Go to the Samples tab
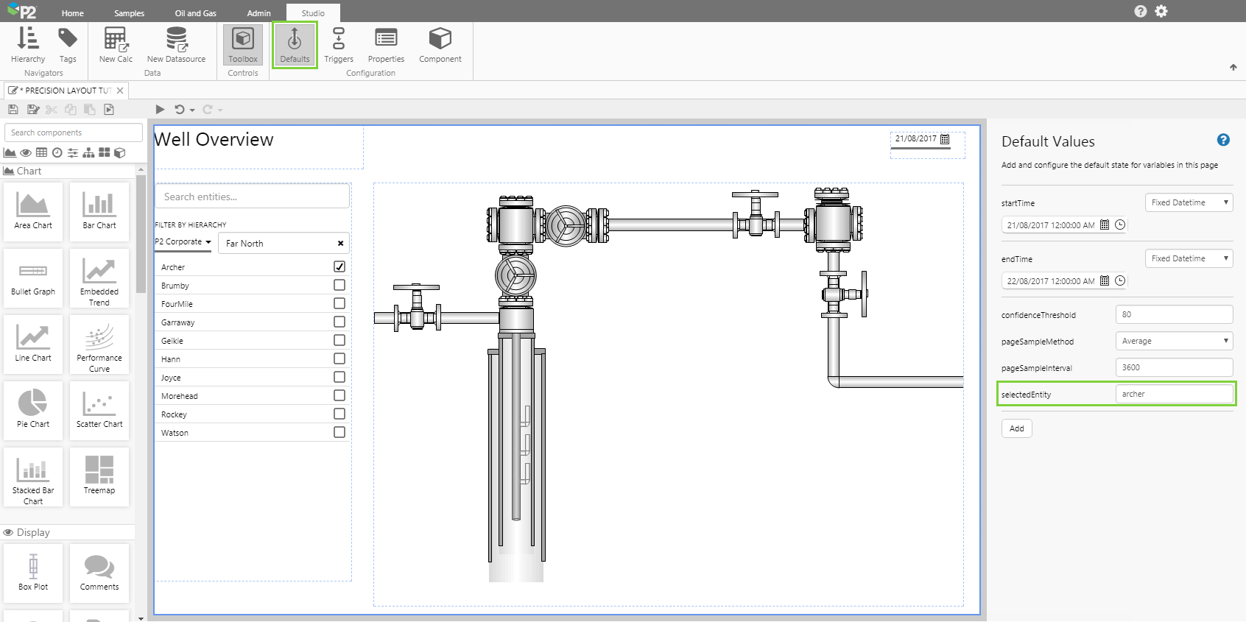 [129, 13]
